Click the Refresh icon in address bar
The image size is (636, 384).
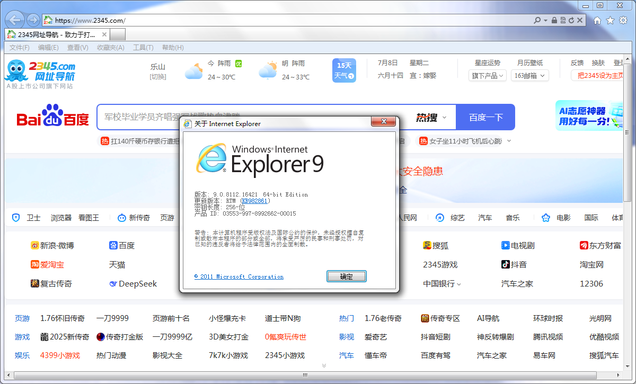571,20
